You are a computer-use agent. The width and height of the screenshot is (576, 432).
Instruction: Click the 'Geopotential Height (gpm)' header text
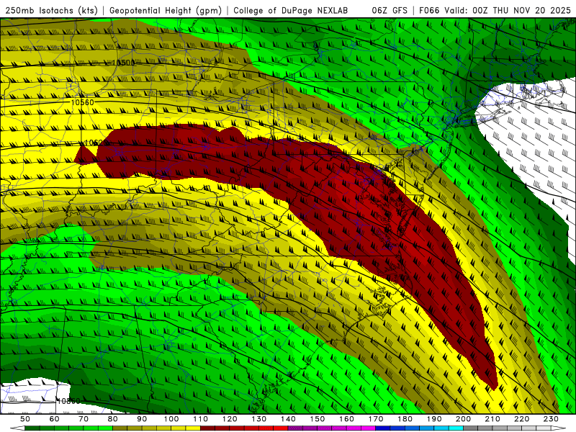tap(166, 10)
